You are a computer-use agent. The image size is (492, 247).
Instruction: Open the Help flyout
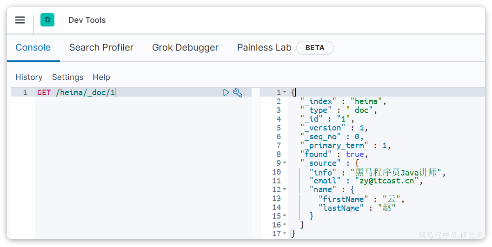[101, 77]
